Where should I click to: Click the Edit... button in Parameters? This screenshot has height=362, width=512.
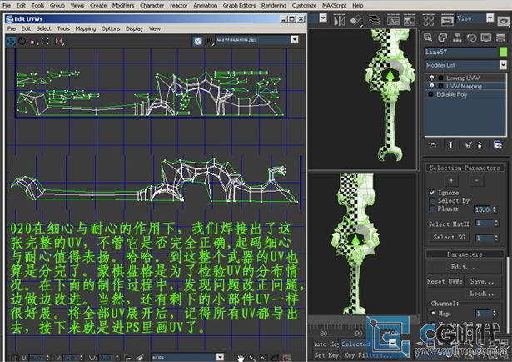[x=464, y=267]
